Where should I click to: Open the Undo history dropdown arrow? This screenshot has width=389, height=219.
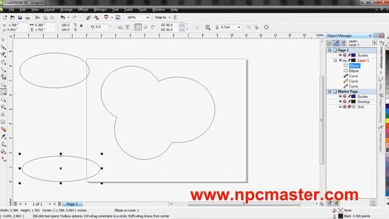coord(69,18)
